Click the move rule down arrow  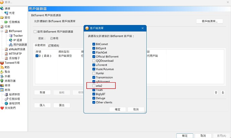pyautogui.click(x=223, y=93)
